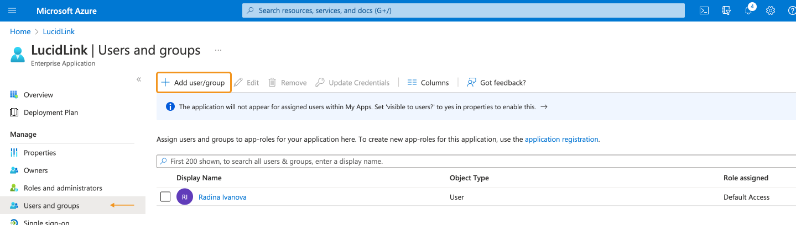
Task: Click the Roles and administrators icon
Action: [x=14, y=188]
